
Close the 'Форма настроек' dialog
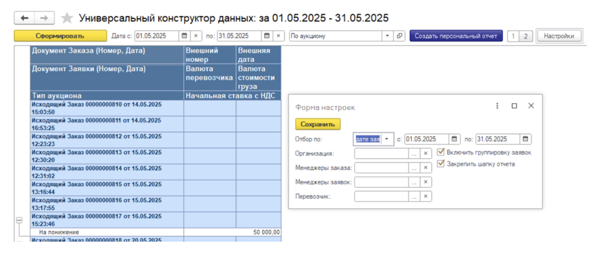[531, 106]
